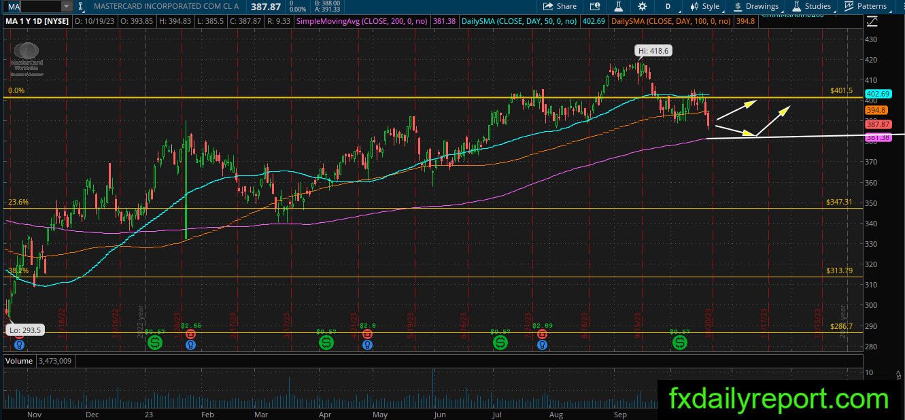Open the Style menu

click(704, 6)
